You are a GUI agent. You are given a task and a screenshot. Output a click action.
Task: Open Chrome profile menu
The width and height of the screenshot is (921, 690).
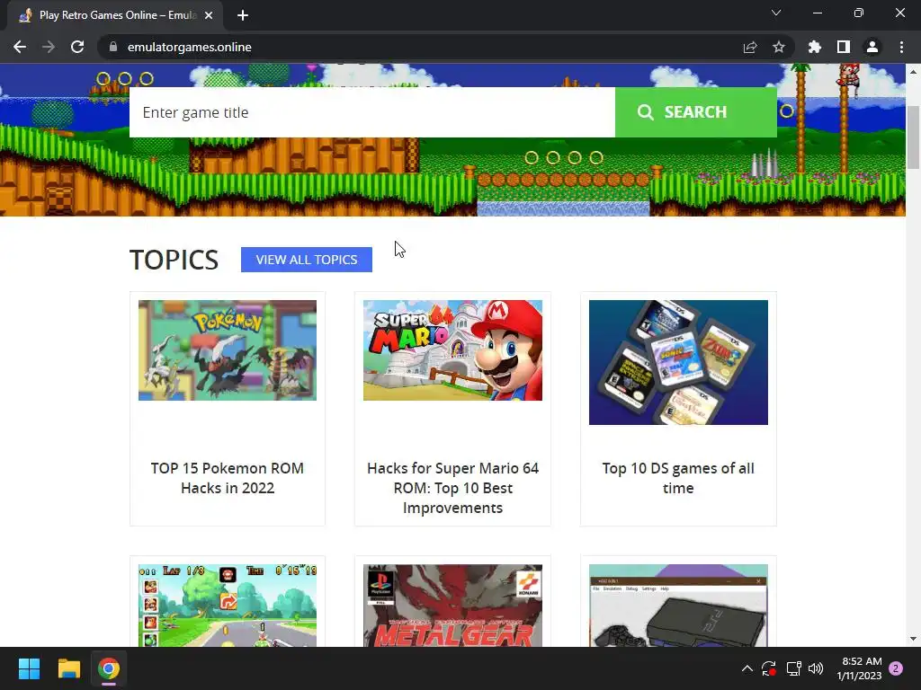pyautogui.click(x=872, y=47)
